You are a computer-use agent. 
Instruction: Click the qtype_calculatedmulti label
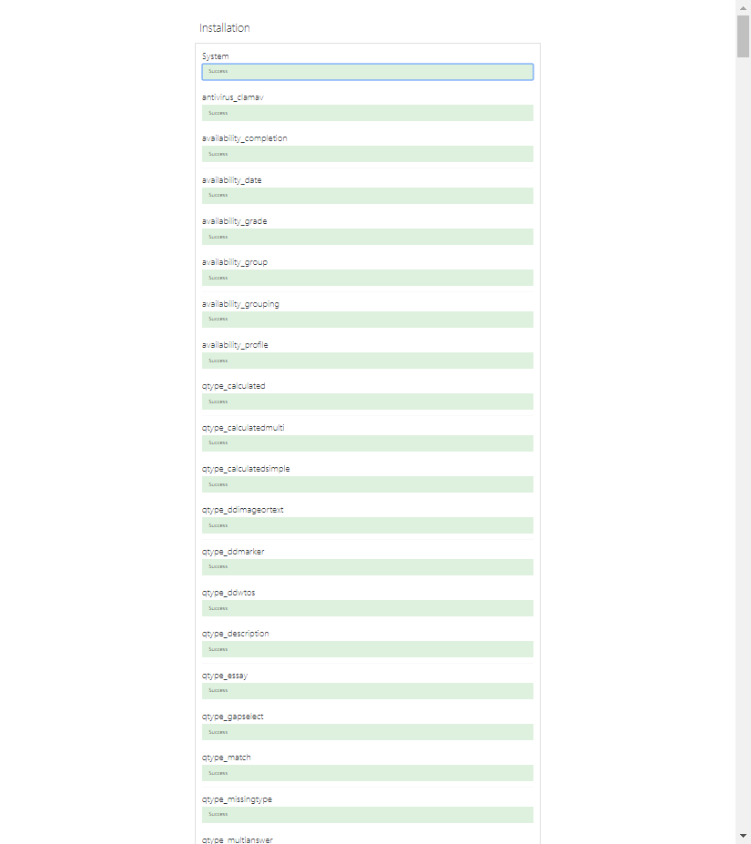(243, 428)
